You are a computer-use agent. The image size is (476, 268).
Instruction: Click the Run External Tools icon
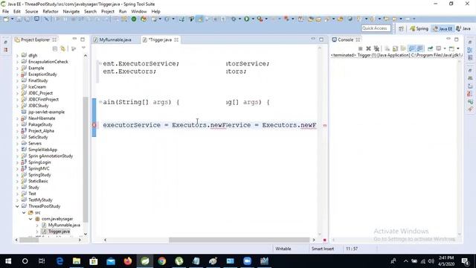(260, 19)
